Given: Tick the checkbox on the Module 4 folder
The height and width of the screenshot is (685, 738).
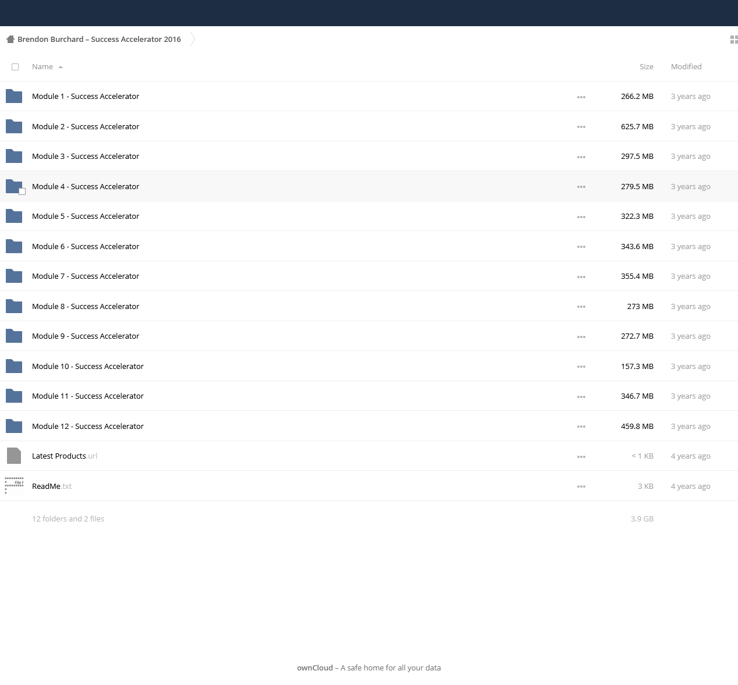Looking at the screenshot, I should (22, 191).
